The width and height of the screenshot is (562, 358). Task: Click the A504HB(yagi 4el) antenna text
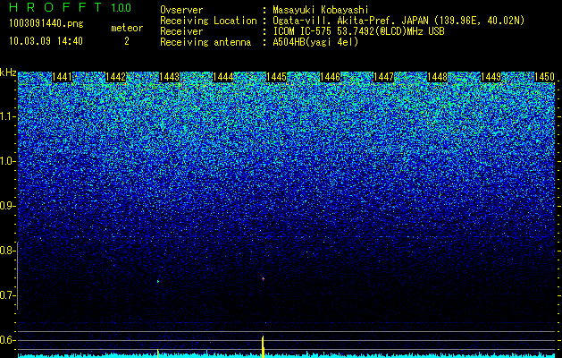(x=315, y=42)
